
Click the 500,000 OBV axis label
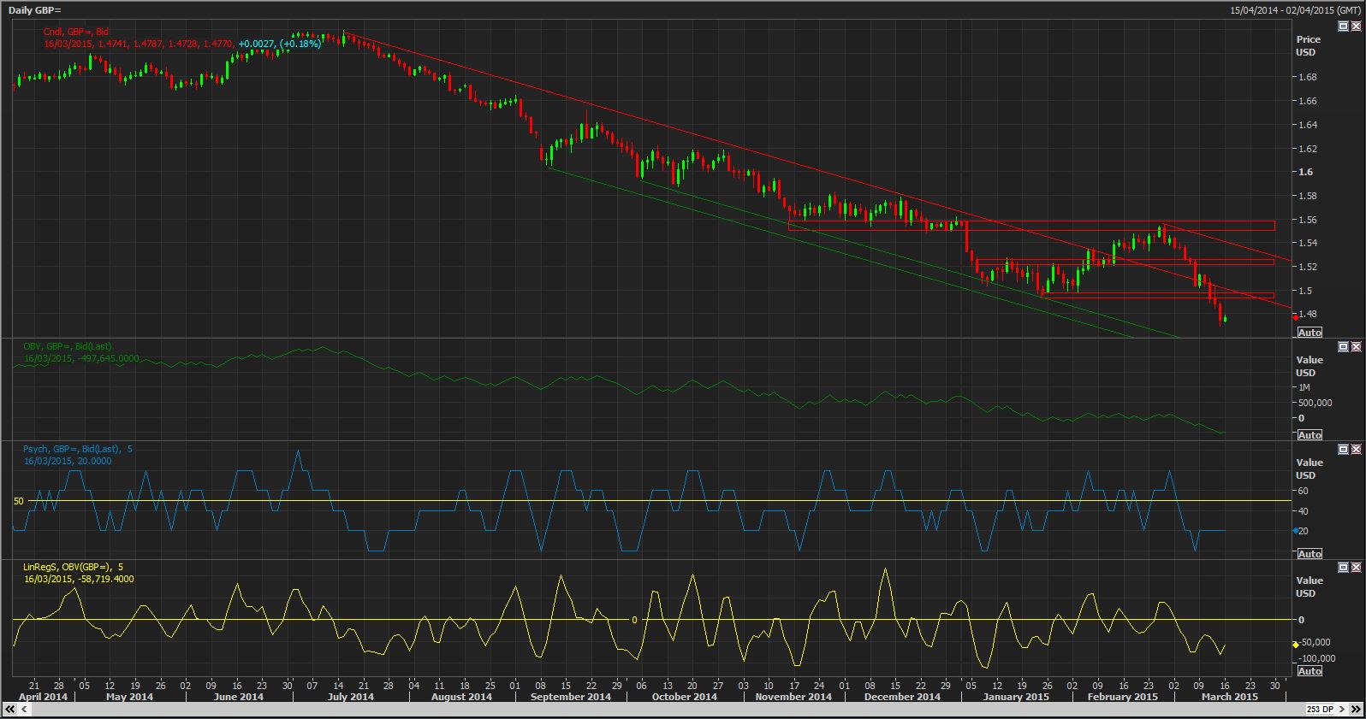(x=1315, y=403)
